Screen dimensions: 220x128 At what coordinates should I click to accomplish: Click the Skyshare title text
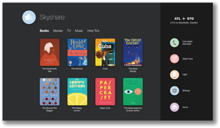(x=52, y=17)
